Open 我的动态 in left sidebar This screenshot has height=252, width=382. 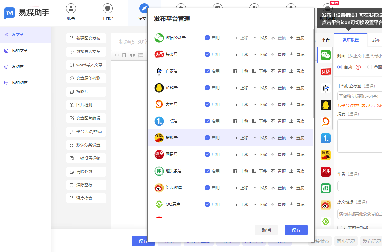point(25,83)
